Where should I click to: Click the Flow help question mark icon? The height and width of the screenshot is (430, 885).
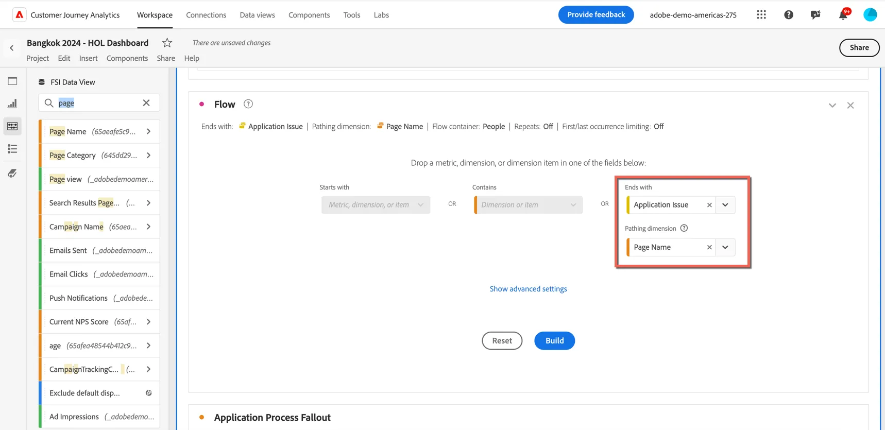tap(248, 104)
